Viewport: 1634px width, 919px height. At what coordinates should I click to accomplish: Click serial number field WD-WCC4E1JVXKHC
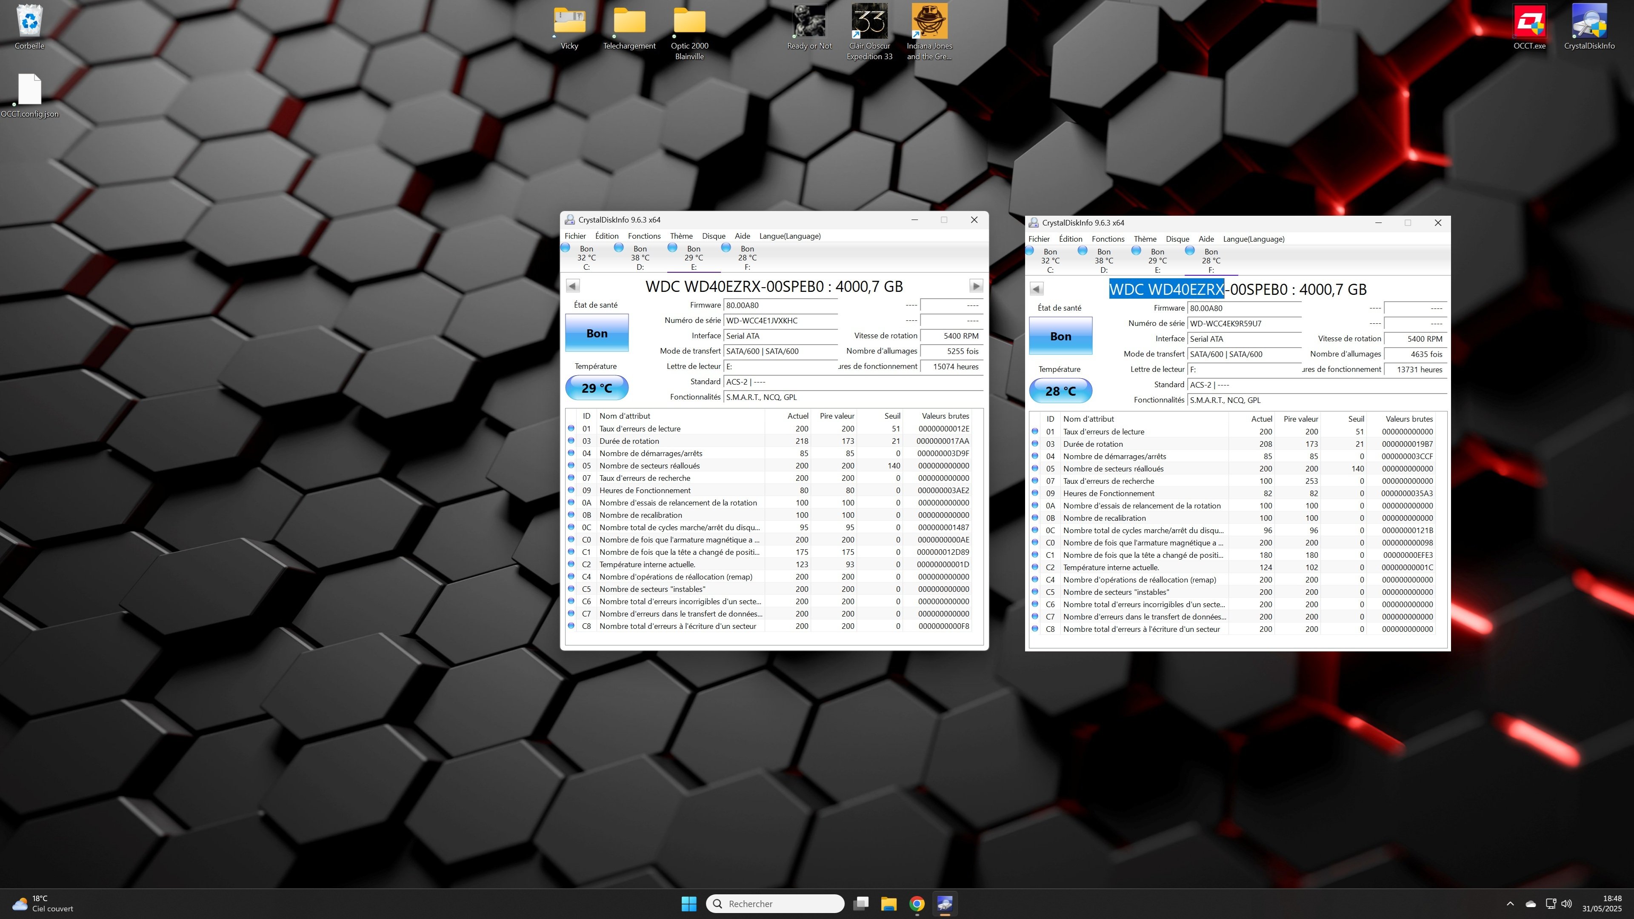(780, 320)
